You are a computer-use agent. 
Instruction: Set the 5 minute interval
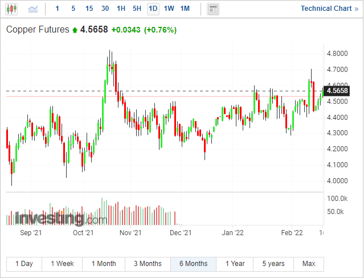[x=73, y=9]
